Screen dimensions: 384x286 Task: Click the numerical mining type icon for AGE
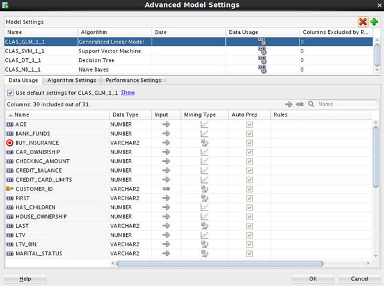[204, 124]
